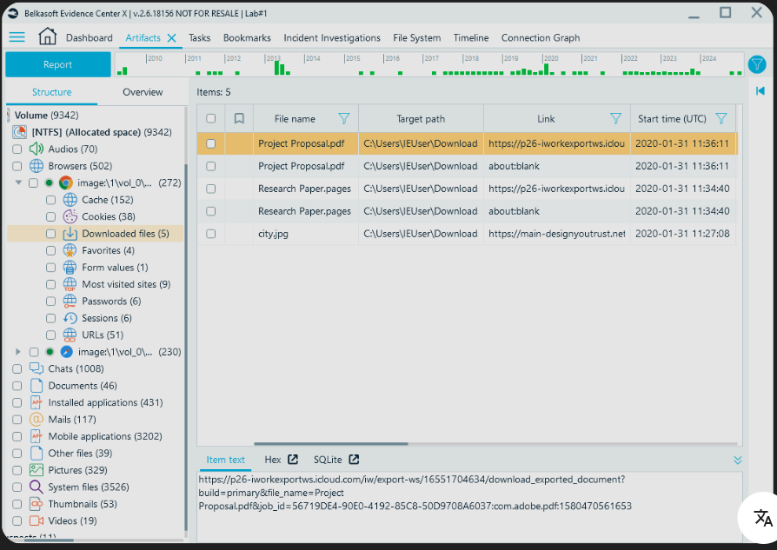Check the Downloaded files checkbox in tree
Image resolution: width=777 pixels, height=550 pixels.
pyautogui.click(x=50, y=233)
